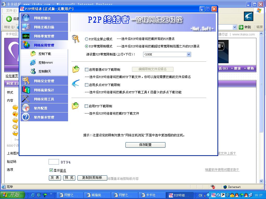Select 控制聊天 sub-item
The height and width of the screenshot is (199, 266).
tap(45, 72)
